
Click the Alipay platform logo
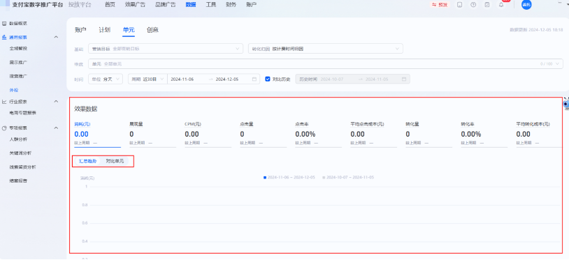pos(5,5)
